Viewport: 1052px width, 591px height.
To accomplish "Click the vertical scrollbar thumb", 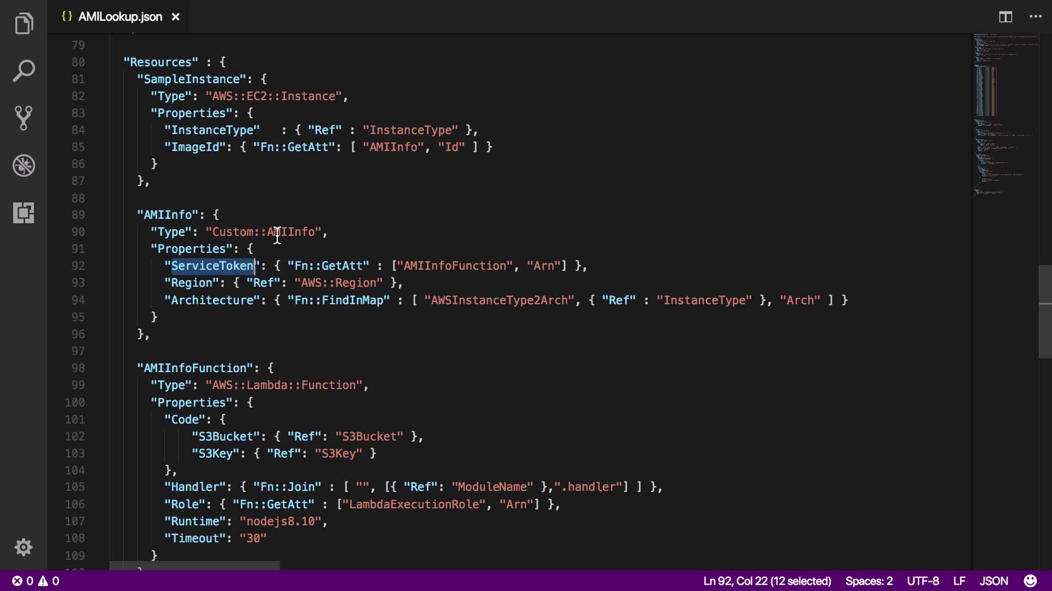I will click(x=1045, y=312).
